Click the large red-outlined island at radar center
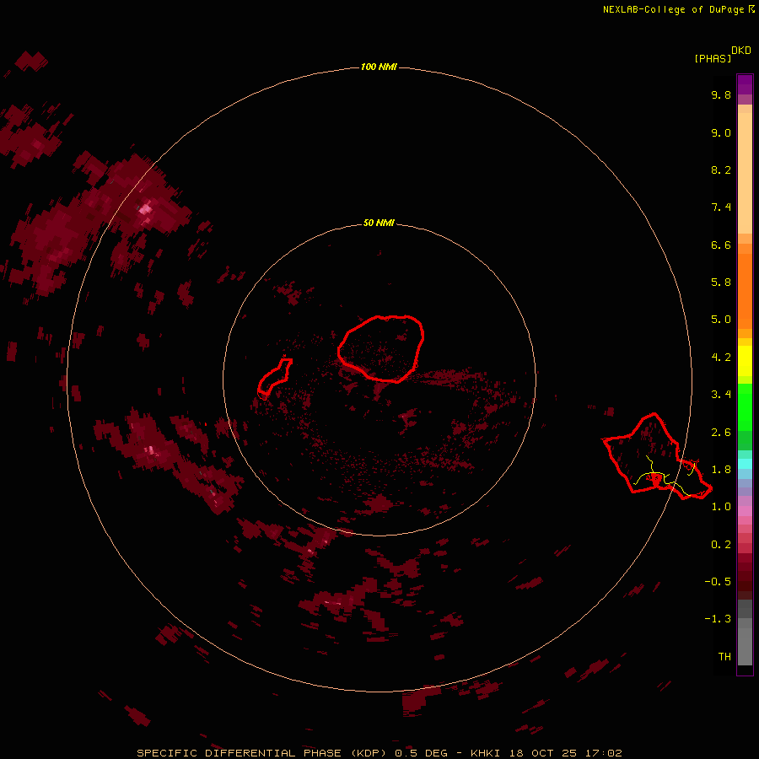759x759 pixels. tap(381, 348)
